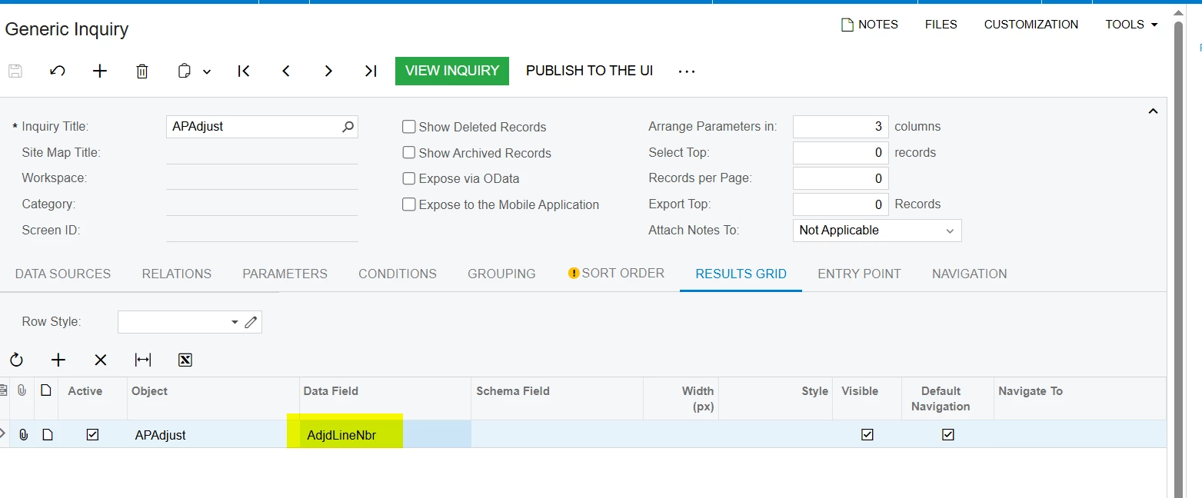Click the fit-to-screen column width icon
The image size is (1202, 498).
coord(143,360)
